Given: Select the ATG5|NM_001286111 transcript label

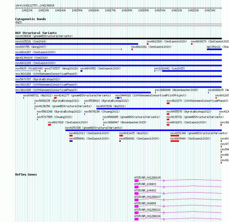Looking at the screenshot, I should [147, 210].
